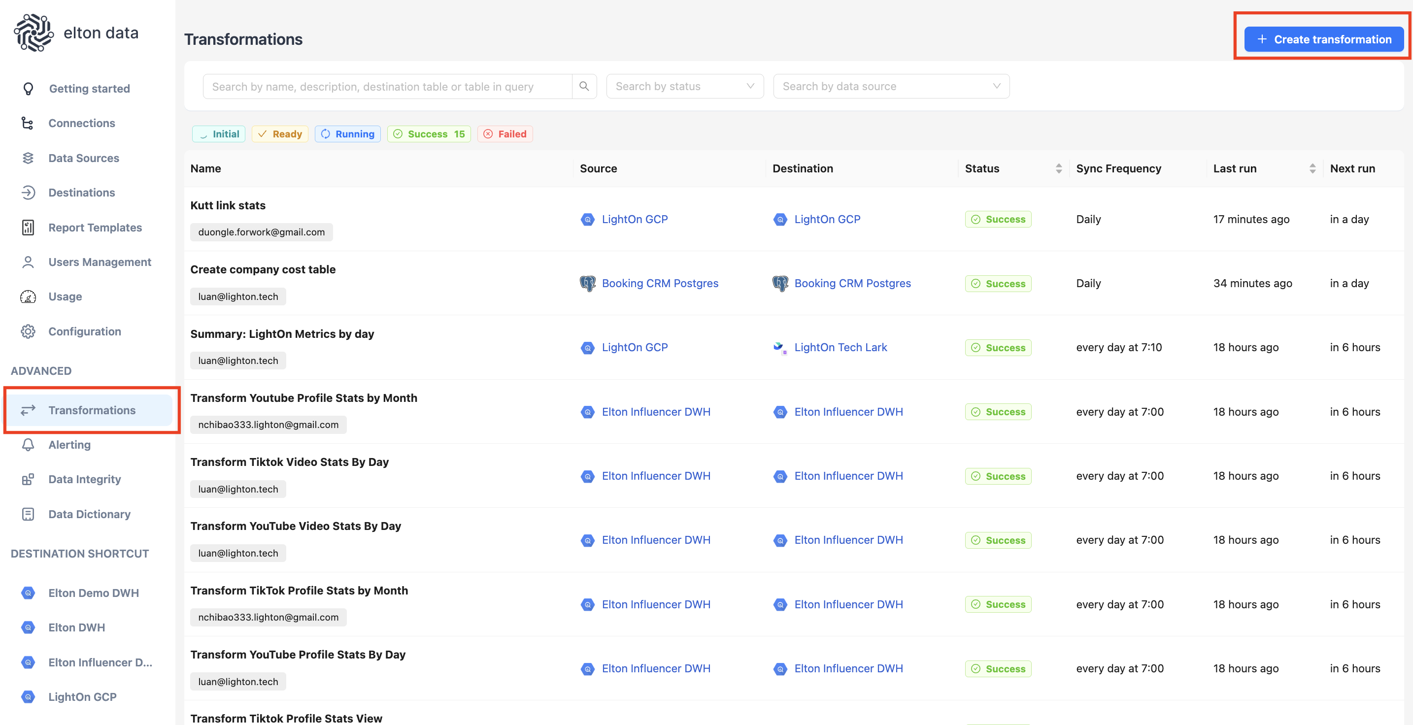Open Transform Youtube Profile Stats by Month
This screenshot has height=725, width=1413.
(x=303, y=398)
